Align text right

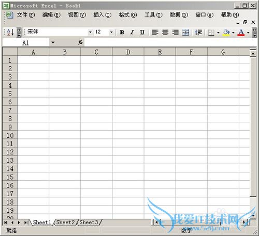pyautogui.click(x=176, y=32)
